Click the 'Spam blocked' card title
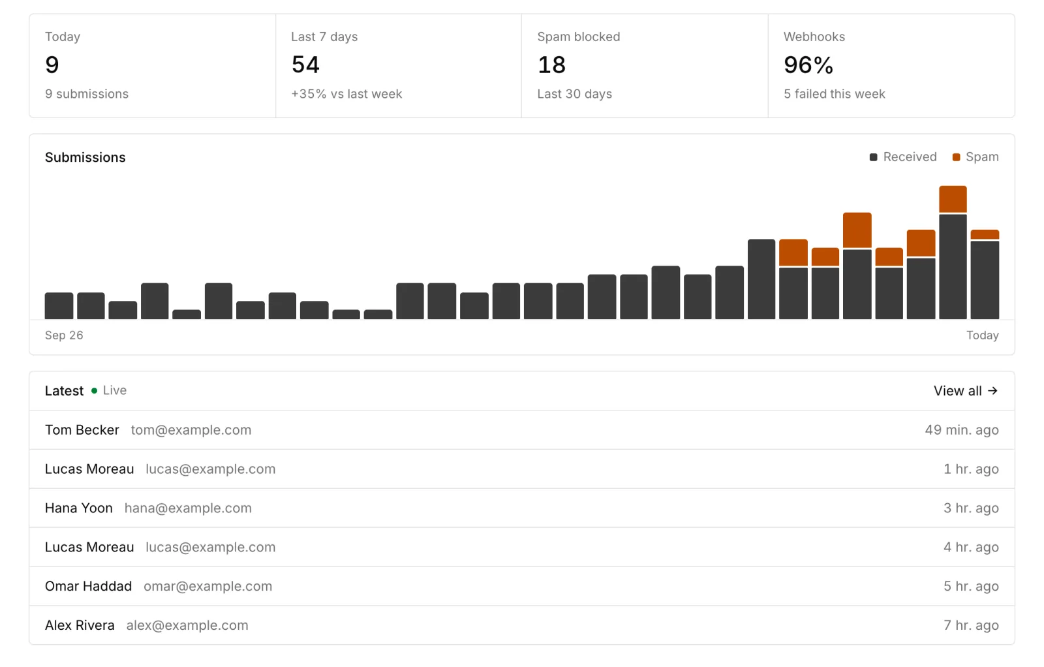The height and width of the screenshot is (667, 1044). point(579,37)
